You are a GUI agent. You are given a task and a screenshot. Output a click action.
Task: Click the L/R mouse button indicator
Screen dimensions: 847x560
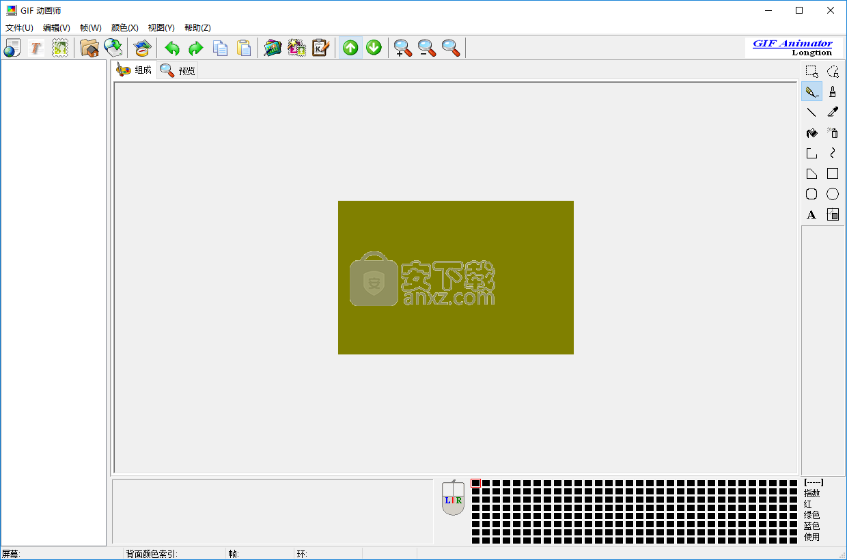click(453, 499)
